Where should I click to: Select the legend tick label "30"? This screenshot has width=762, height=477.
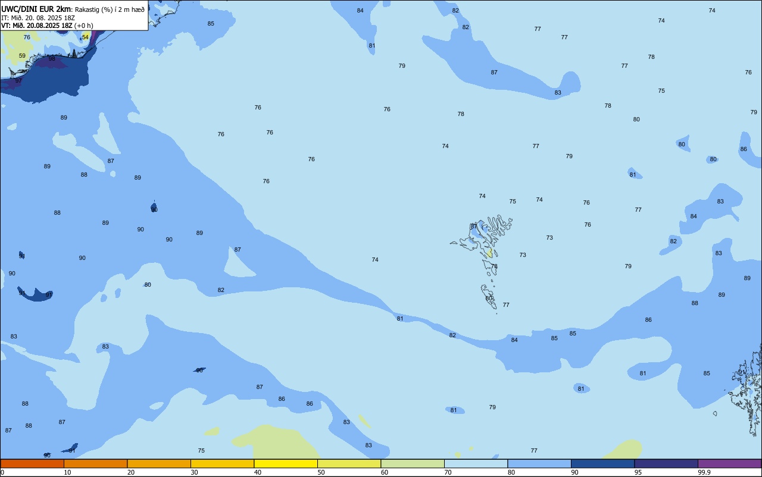(194, 472)
